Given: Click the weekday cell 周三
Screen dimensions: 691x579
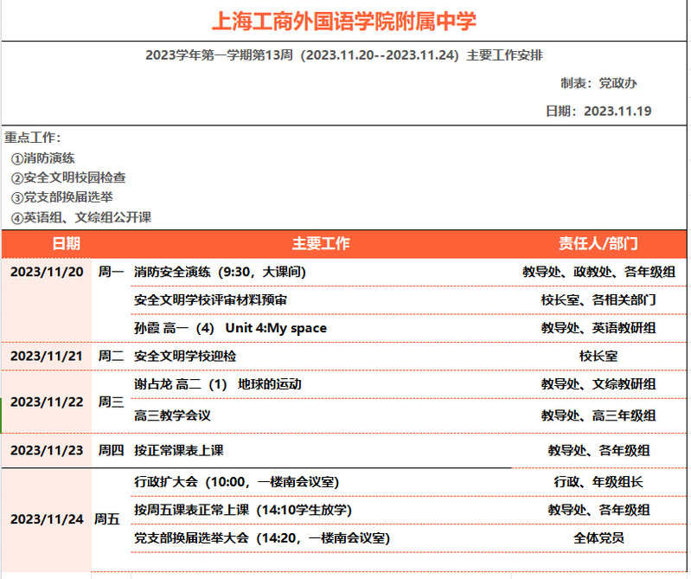Looking at the screenshot, I should 111,402.
